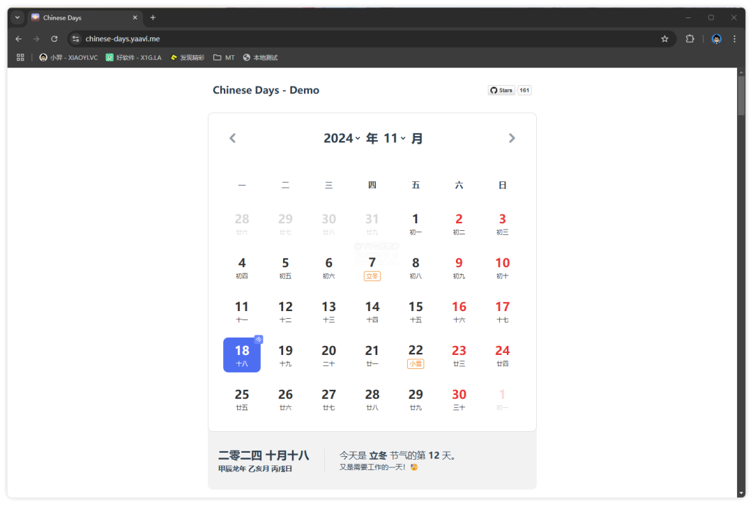The image size is (753, 505).
Task: Select today's date 18 十八
Action: coord(242,355)
